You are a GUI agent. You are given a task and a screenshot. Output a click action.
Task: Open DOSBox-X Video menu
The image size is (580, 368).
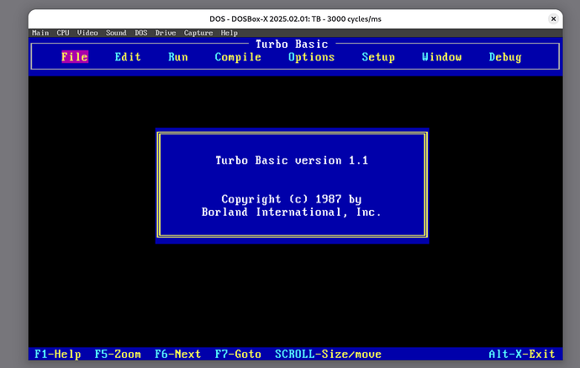pyautogui.click(x=87, y=33)
